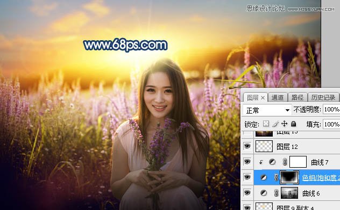Select the 曲线 6 layer name
Image resolution: width=340 pixels, height=210 pixels.
(311, 193)
